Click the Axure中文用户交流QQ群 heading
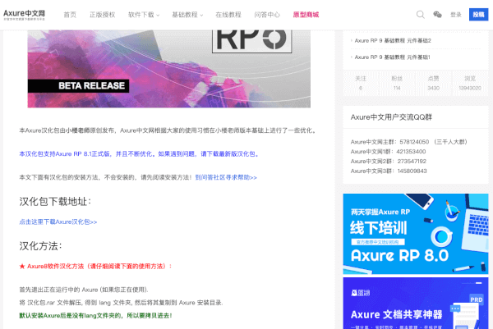 coord(391,117)
